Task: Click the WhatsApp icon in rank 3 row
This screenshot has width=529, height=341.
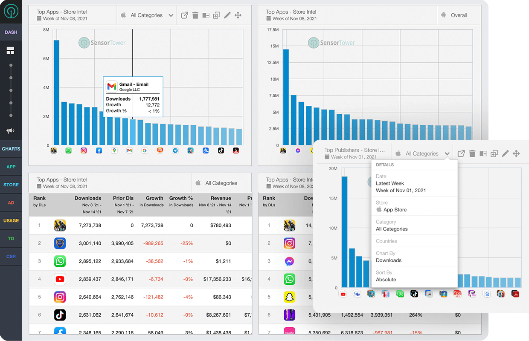Action: point(60,261)
